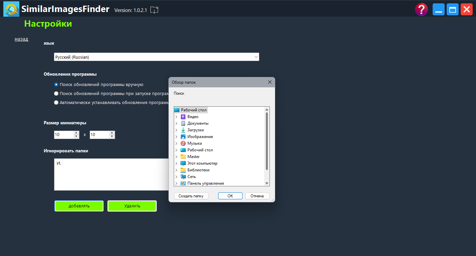Select the Видео tree item label
476x256 pixels.
coord(193,117)
